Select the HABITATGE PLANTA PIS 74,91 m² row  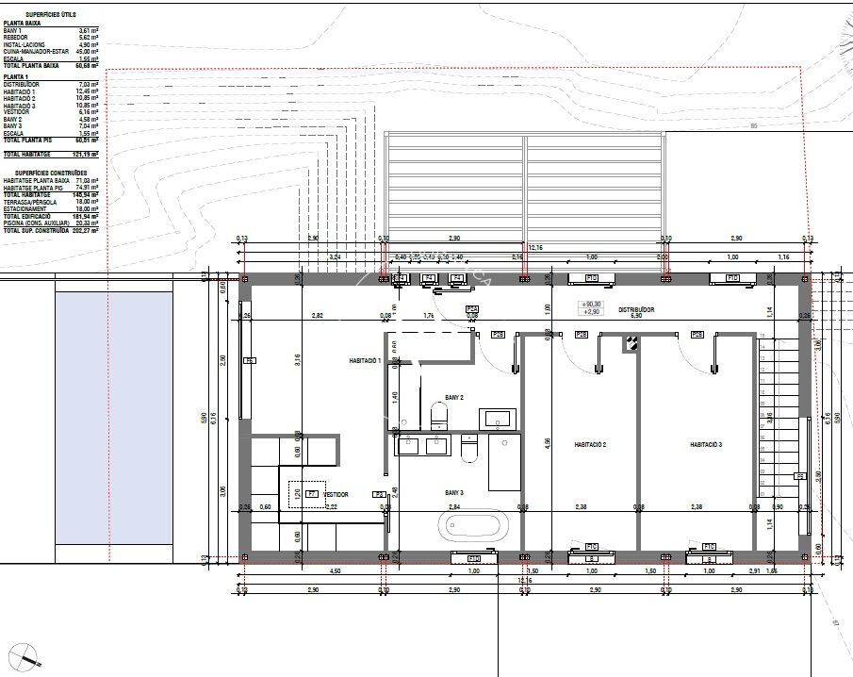tap(51, 188)
